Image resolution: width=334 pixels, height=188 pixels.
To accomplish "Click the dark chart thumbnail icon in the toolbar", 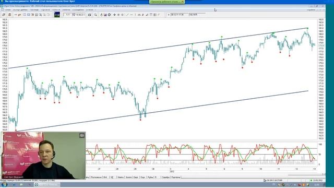I will (x=57, y=15).
